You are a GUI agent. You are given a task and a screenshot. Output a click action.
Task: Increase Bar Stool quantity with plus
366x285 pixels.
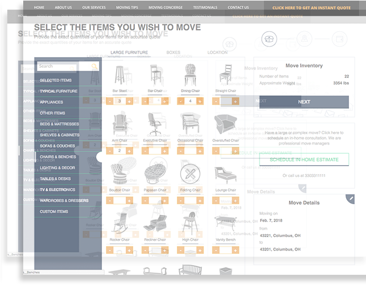click(x=129, y=101)
